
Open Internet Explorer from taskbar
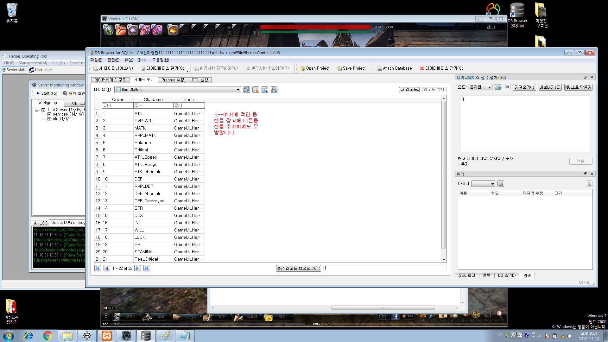(x=28, y=336)
